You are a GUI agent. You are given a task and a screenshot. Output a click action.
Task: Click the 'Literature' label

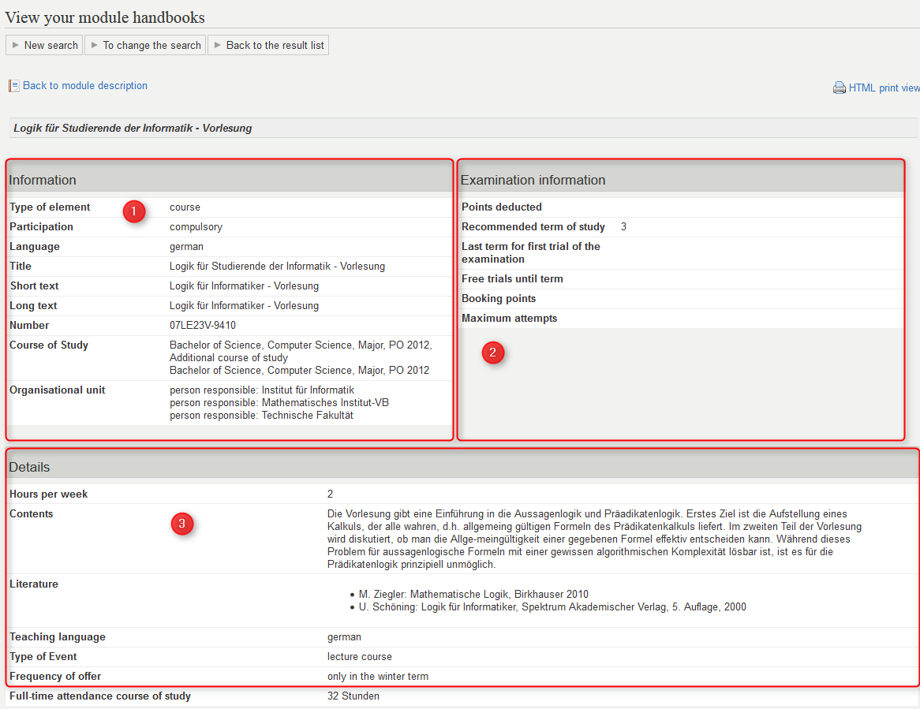pos(34,584)
